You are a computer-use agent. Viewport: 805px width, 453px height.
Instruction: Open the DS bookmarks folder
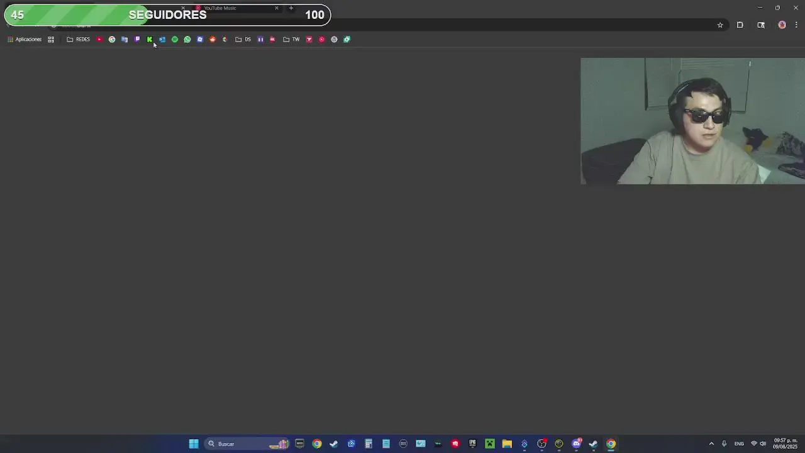[243, 39]
